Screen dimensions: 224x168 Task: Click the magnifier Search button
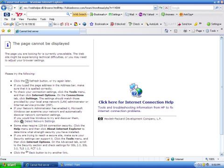(x=217, y=7)
